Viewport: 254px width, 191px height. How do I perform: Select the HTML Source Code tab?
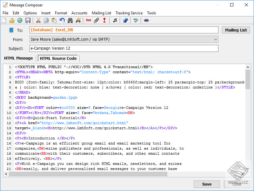[58, 58]
